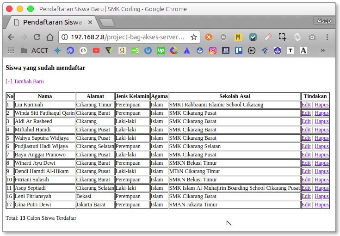Image resolution: width=340 pixels, height=236 pixels.
Task: Select the 'SMKI Rabbaanii Islamic School Cikarang' cell
Action: 235,105
